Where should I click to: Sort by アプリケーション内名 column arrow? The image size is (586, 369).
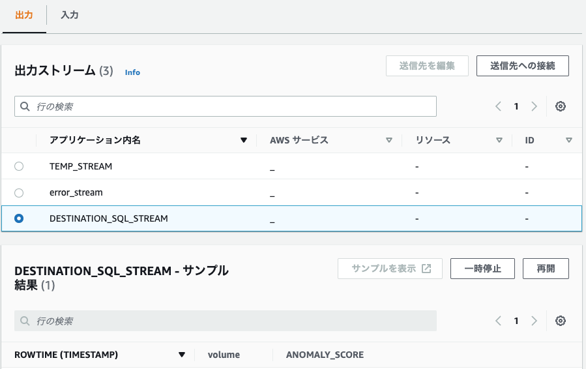point(244,140)
